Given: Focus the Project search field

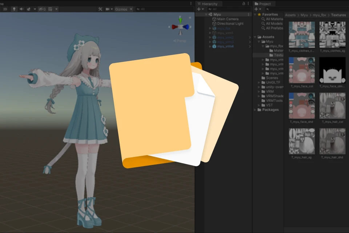Looking at the screenshot, I should 307,9.
